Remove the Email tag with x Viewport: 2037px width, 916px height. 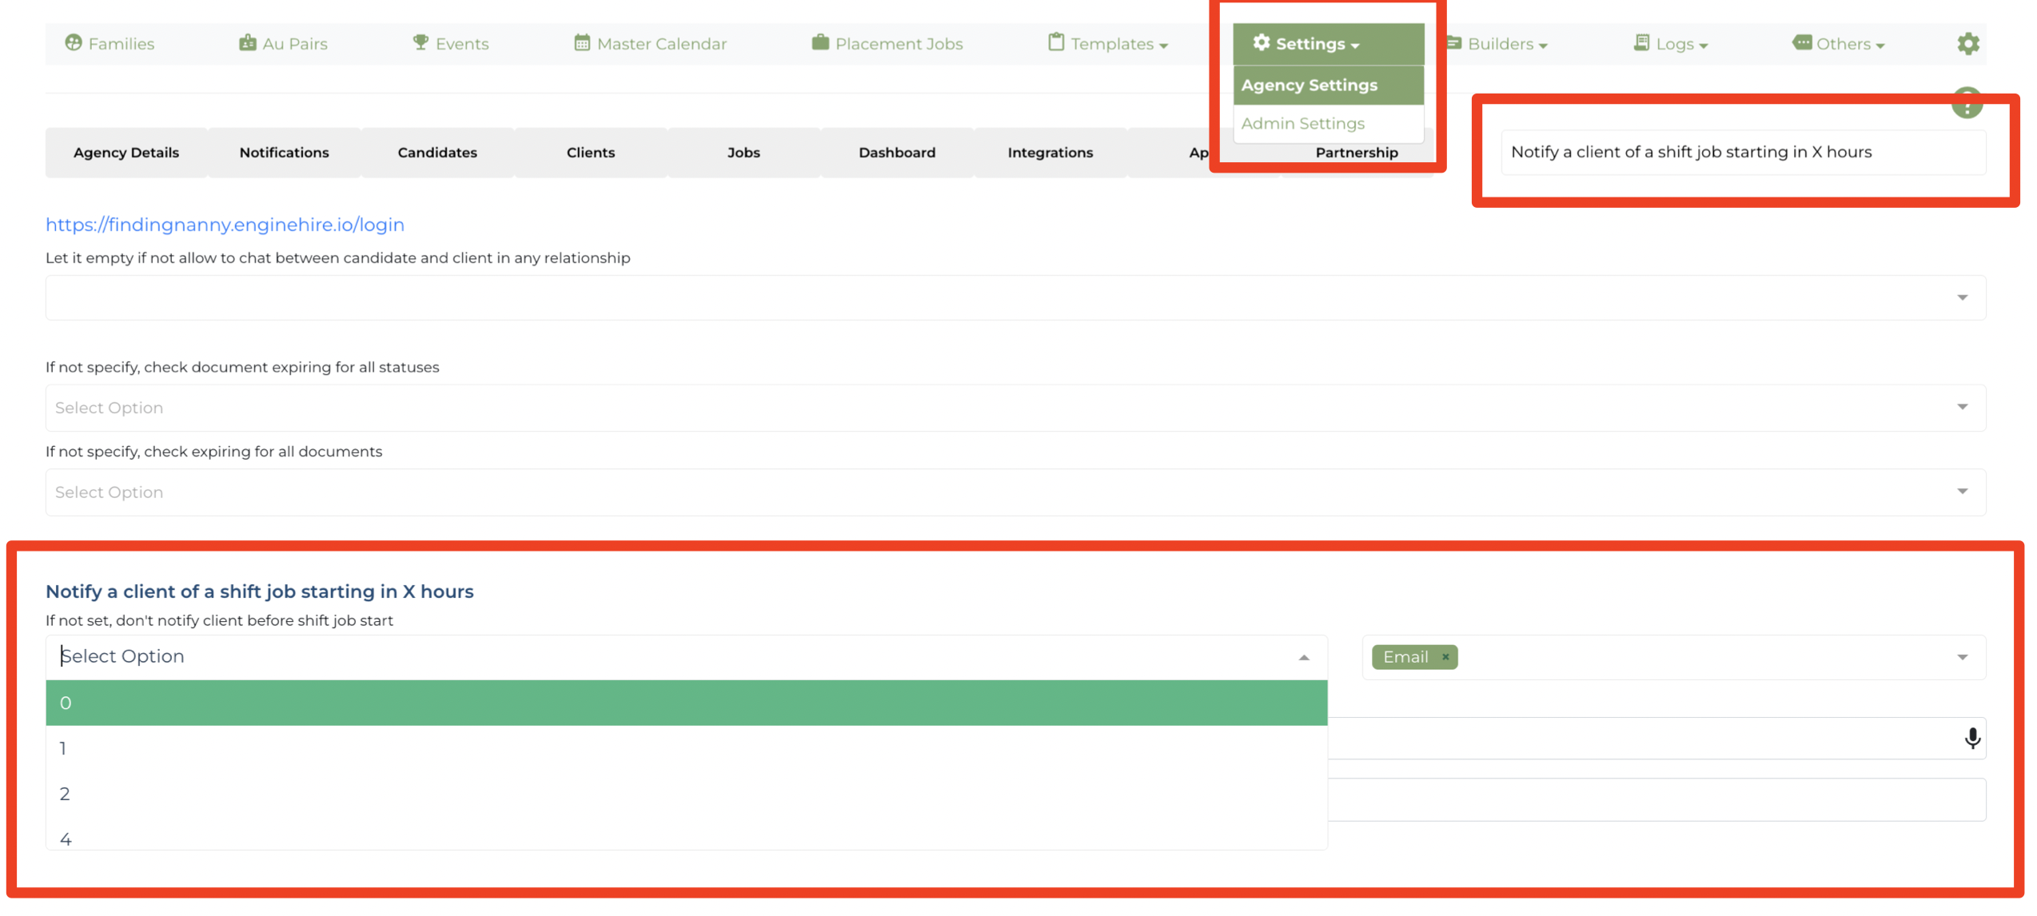click(x=1445, y=657)
